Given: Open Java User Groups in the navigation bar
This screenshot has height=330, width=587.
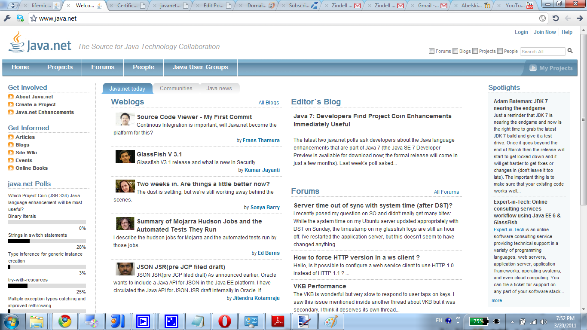Looking at the screenshot, I should (x=200, y=67).
